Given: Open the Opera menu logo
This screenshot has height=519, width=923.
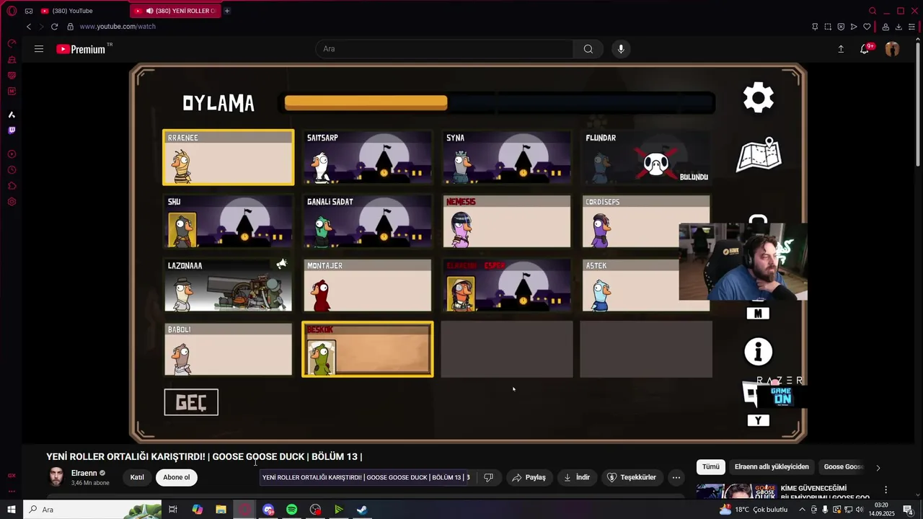Looking at the screenshot, I should (12, 11).
